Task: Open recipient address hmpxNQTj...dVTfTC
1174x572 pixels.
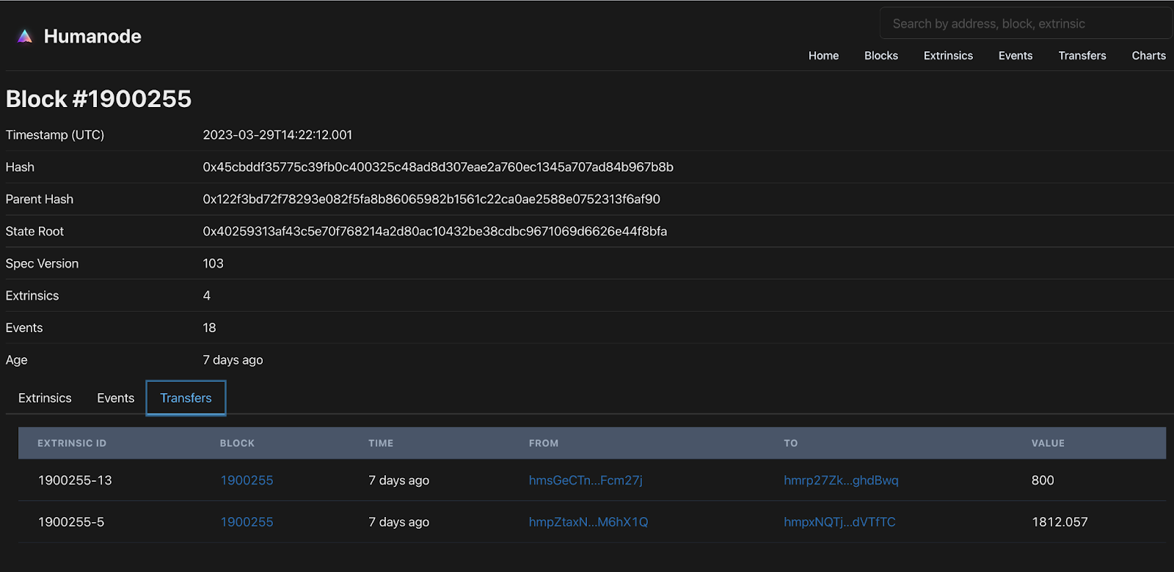Action: [x=839, y=522]
